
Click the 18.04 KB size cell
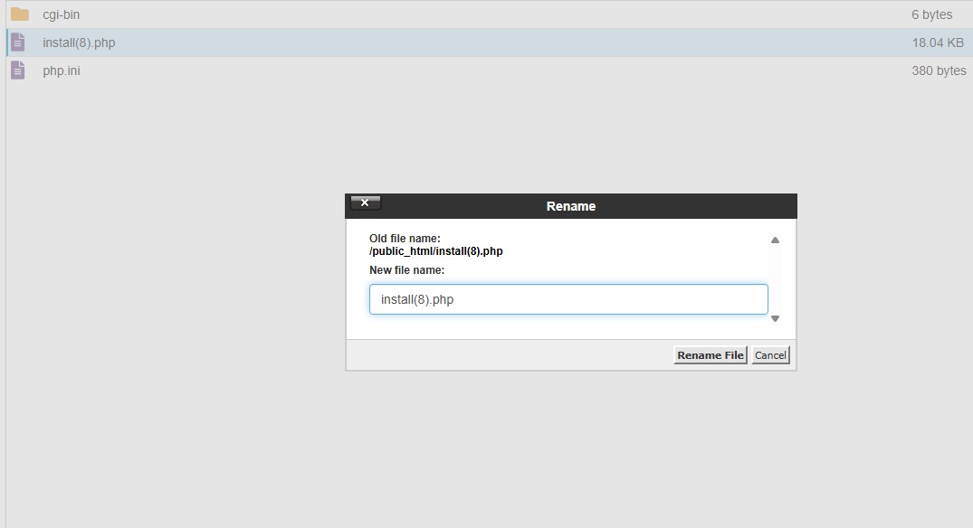[x=938, y=42]
